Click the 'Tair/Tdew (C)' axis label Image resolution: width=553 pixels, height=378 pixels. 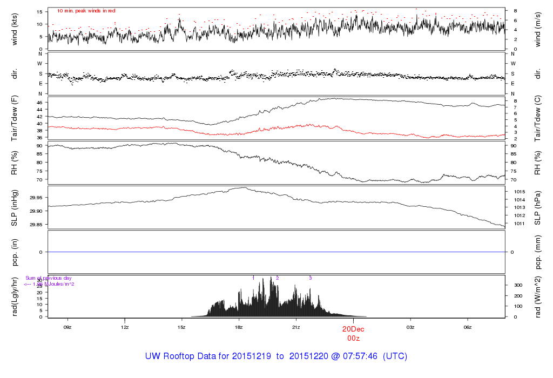[x=537, y=118]
